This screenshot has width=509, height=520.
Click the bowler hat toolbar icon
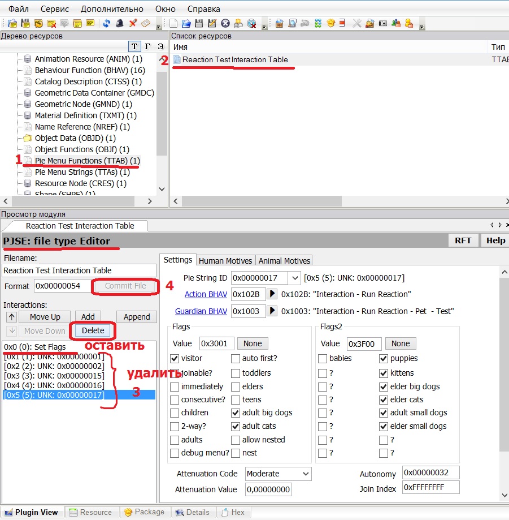point(120,23)
